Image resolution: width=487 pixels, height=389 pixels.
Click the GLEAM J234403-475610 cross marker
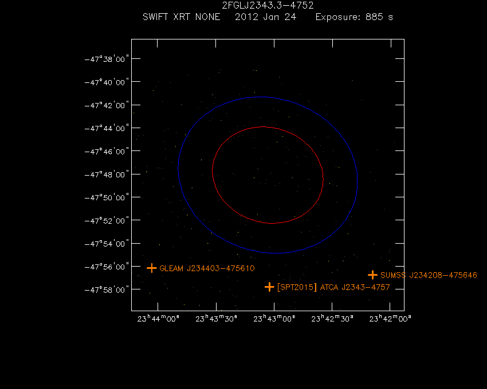[x=152, y=268]
